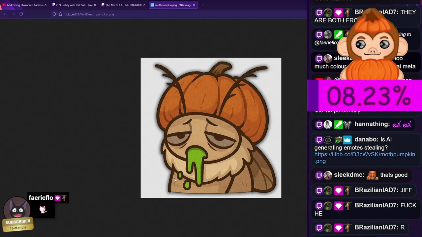Click danabo's blue crown badge

tap(347, 140)
